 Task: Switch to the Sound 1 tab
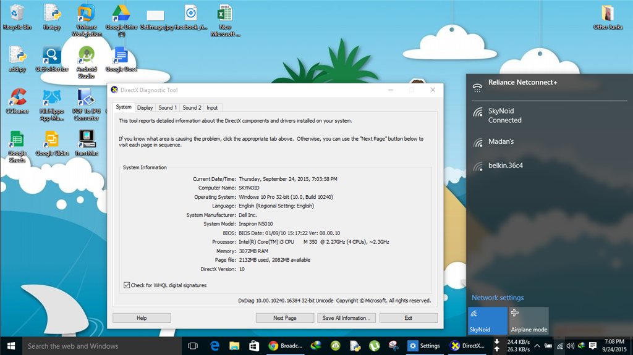pyautogui.click(x=168, y=107)
